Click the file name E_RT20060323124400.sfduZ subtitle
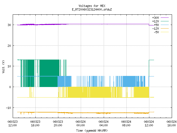The width and height of the screenshot is (177, 133). (92, 9)
